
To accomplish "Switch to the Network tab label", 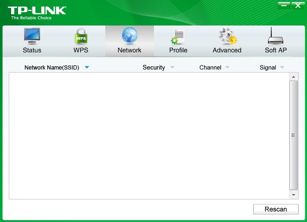I will [129, 50].
